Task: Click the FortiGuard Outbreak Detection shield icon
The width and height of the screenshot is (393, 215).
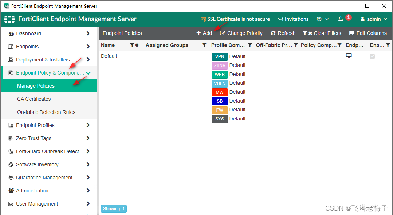Action: [x=11, y=151]
